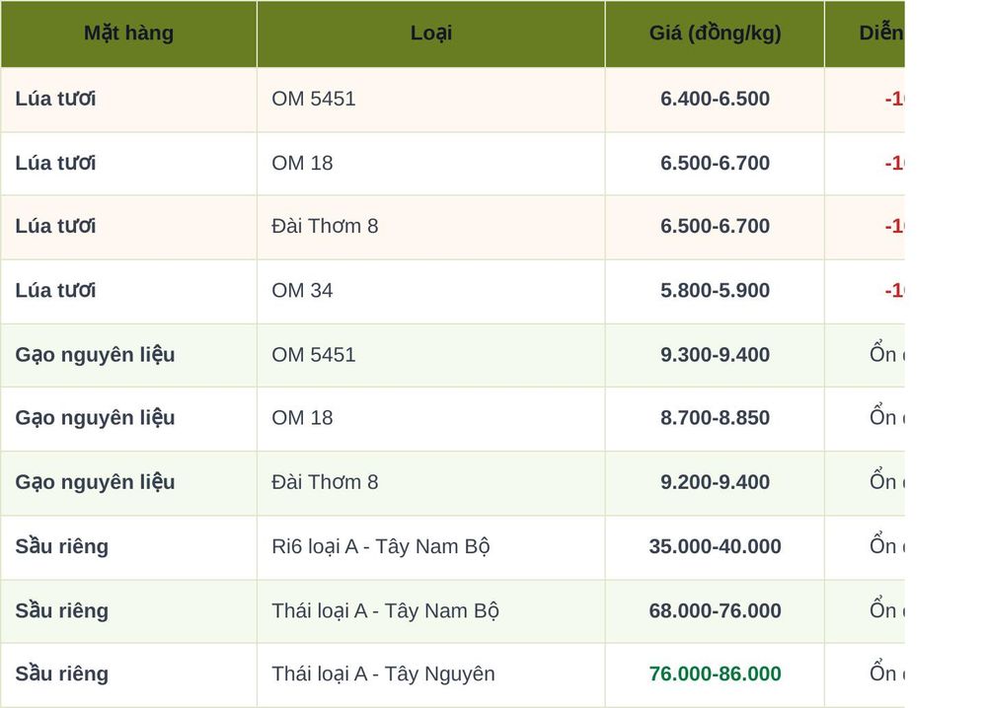987x708 pixels.
Task: Click the "Mặt hàng" column header
Action: [x=128, y=34]
